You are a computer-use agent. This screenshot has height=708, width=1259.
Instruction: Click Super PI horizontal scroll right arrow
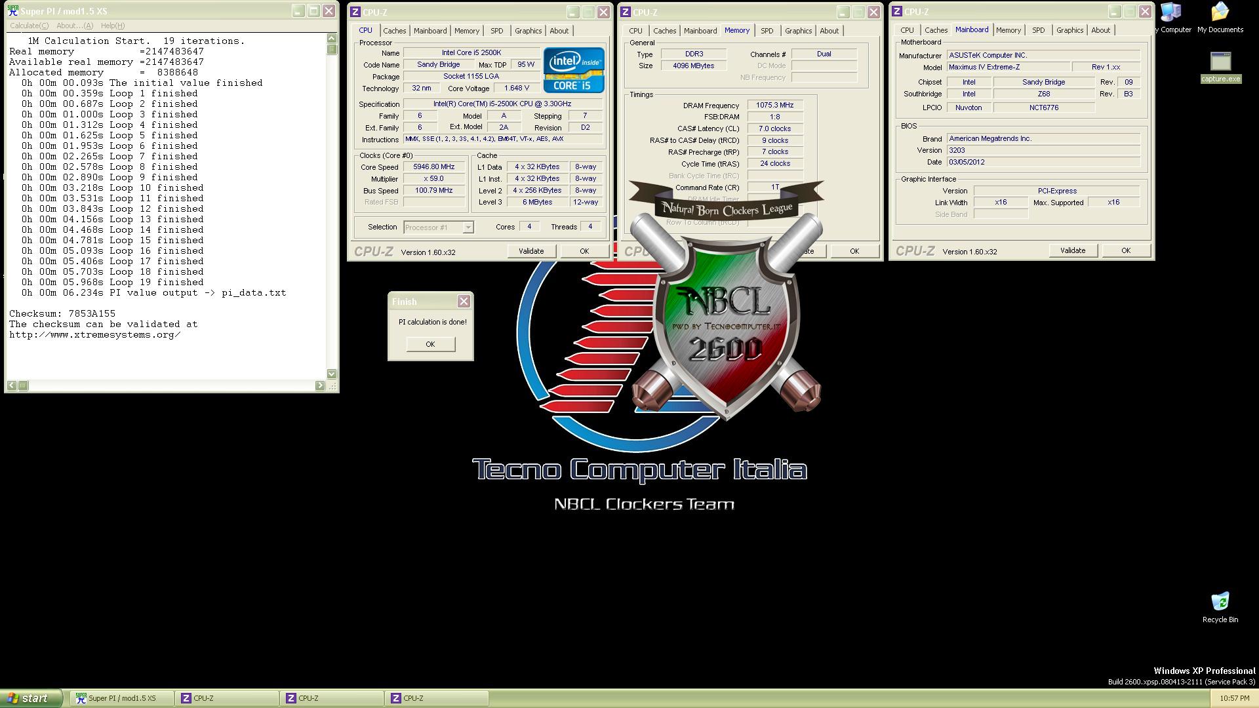(x=320, y=385)
